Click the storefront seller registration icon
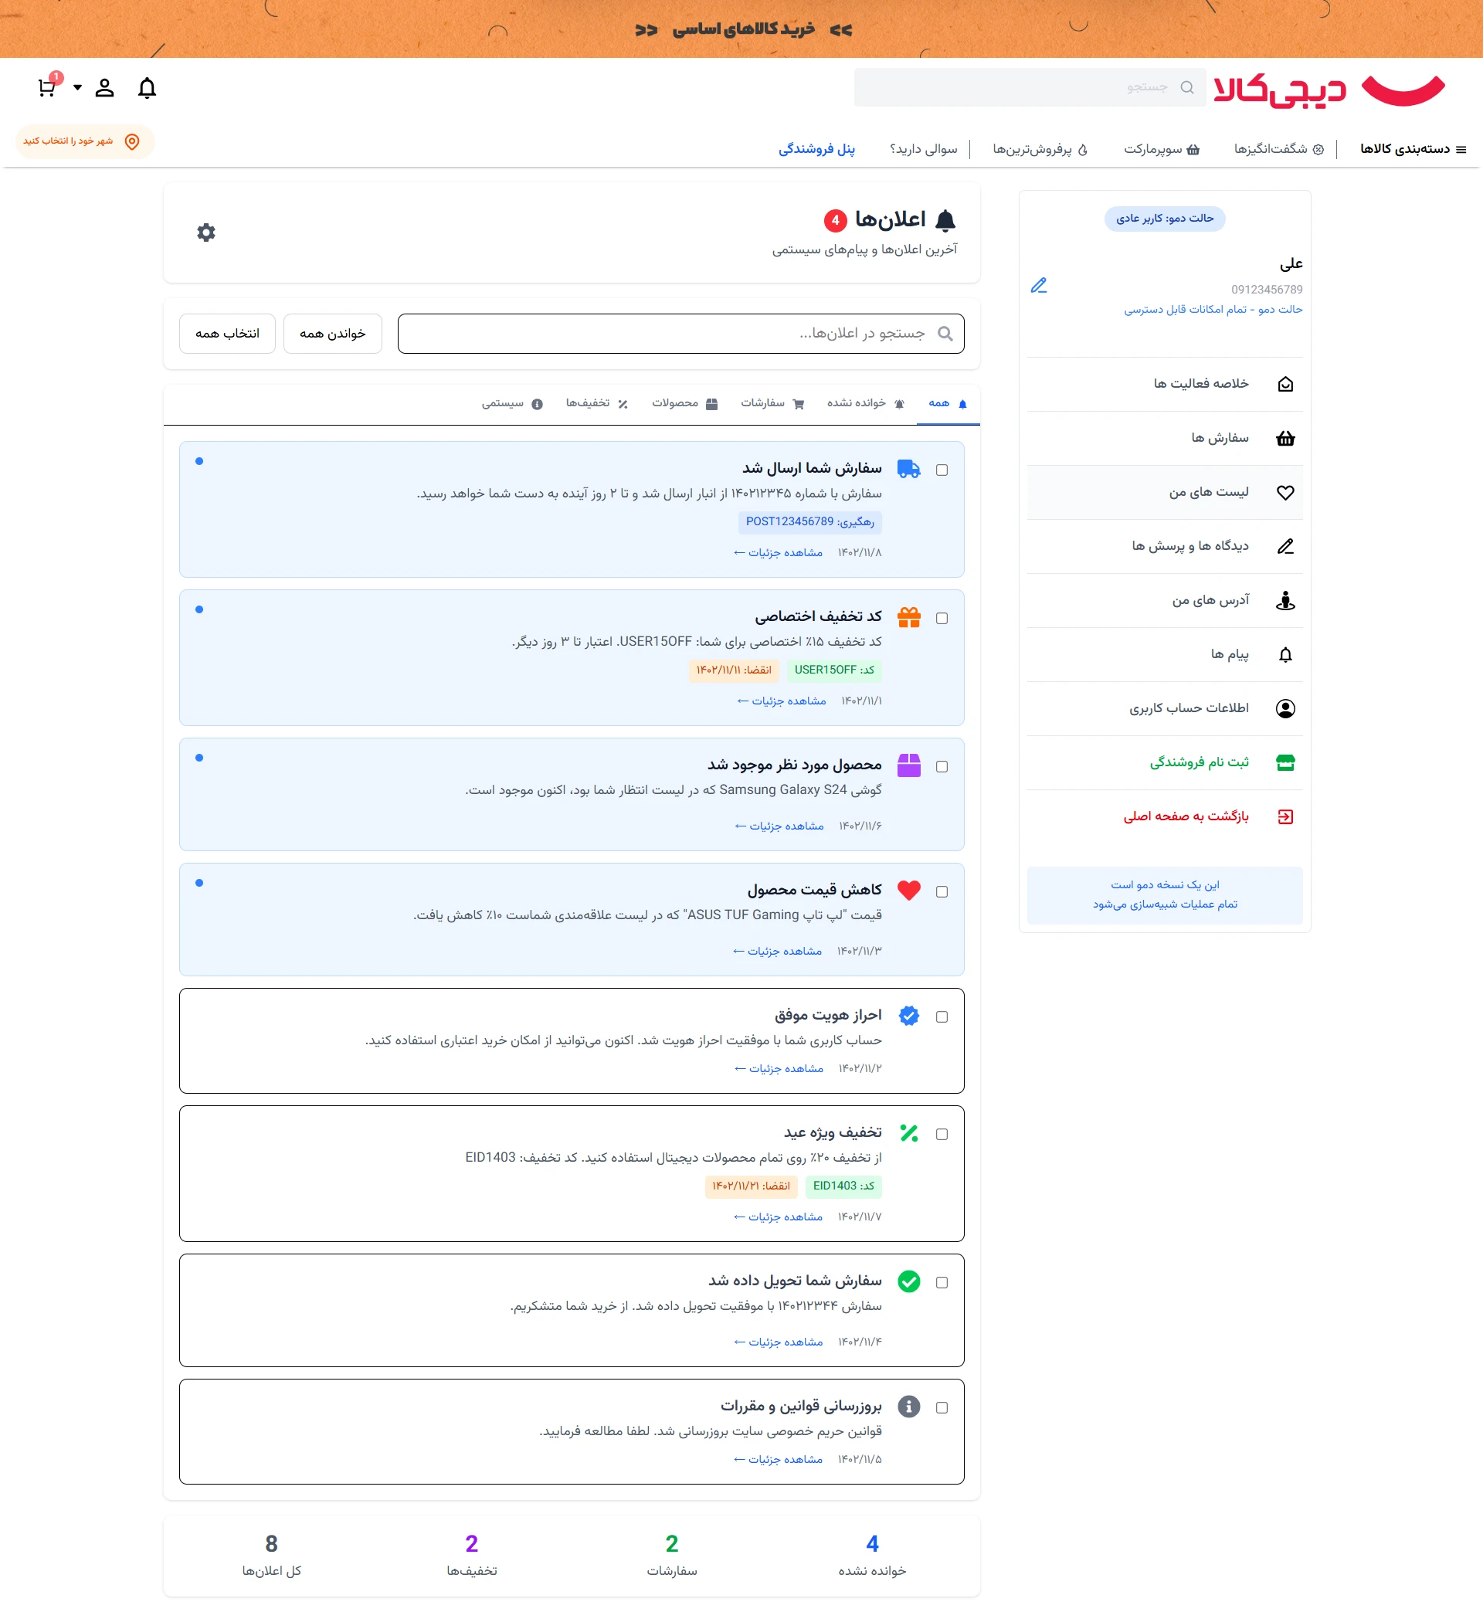 [1284, 762]
